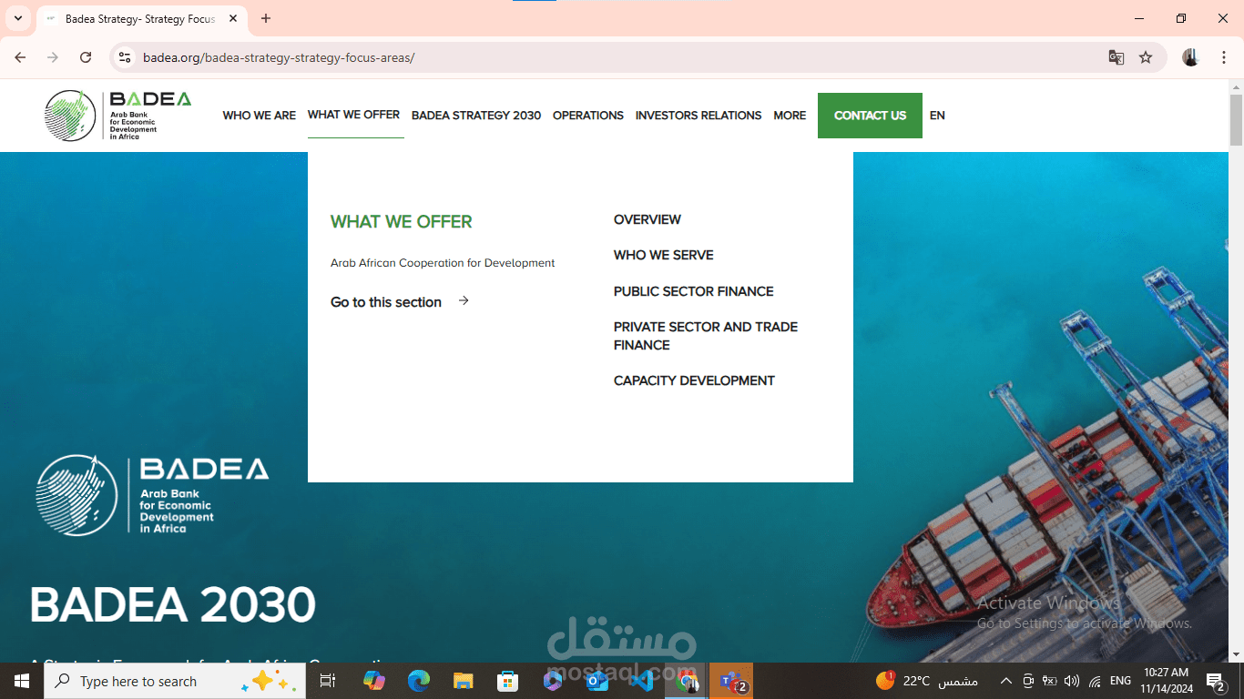1244x699 pixels.
Task: Click the arrow beside Go to this section
Action: 464,300
